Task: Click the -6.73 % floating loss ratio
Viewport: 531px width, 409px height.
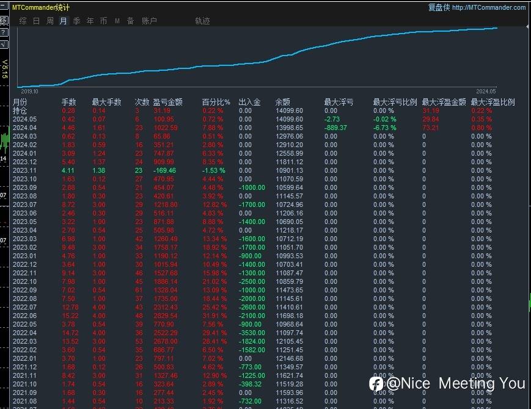Action: (x=385, y=128)
